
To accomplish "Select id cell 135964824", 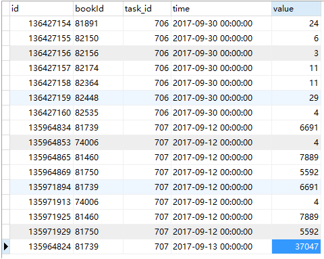I will point(41,247).
